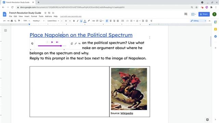
Task: Mute the audio player volume icon
Action: [57, 42]
